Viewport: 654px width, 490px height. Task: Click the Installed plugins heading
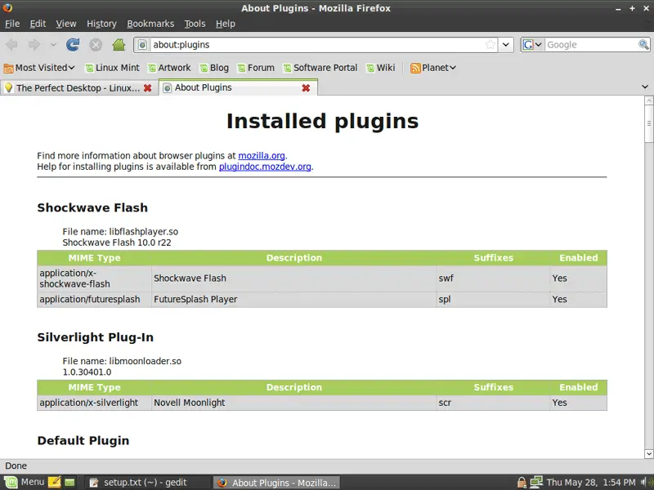point(322,121)
